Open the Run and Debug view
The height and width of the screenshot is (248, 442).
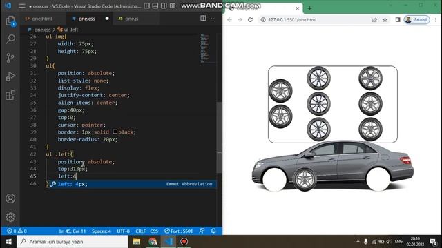point(10,76)
